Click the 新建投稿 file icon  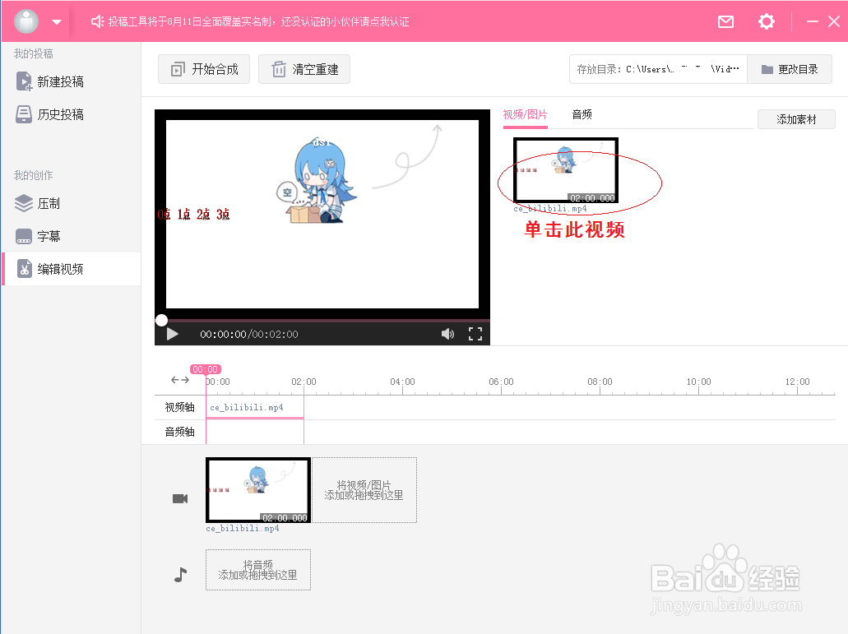pyautogui.click(x=24, y=81)
